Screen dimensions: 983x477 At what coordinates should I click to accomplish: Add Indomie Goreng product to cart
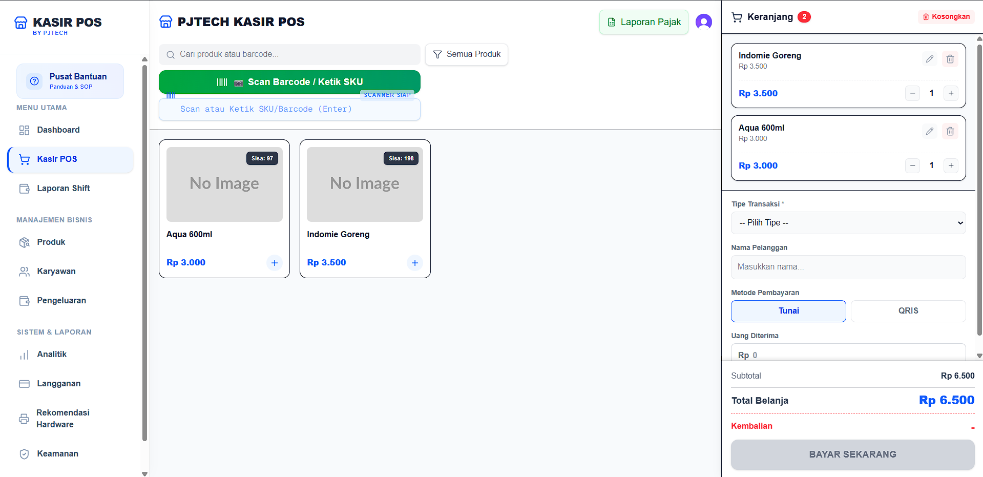pos(415,263)
